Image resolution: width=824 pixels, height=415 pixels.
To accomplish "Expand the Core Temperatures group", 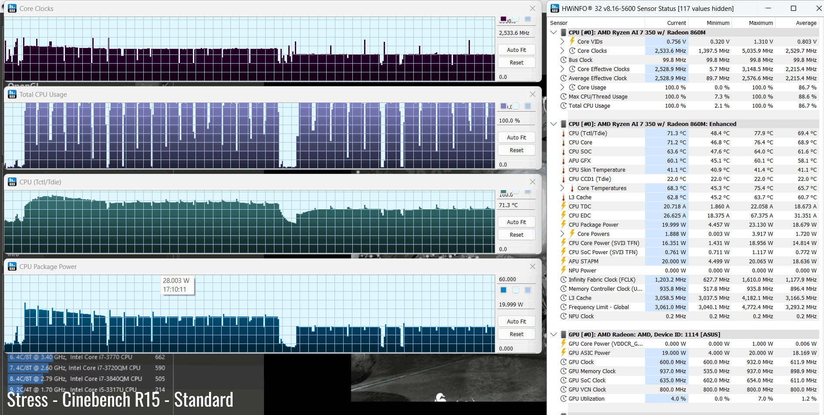I will pyautogui.click(x=562, y=188).
